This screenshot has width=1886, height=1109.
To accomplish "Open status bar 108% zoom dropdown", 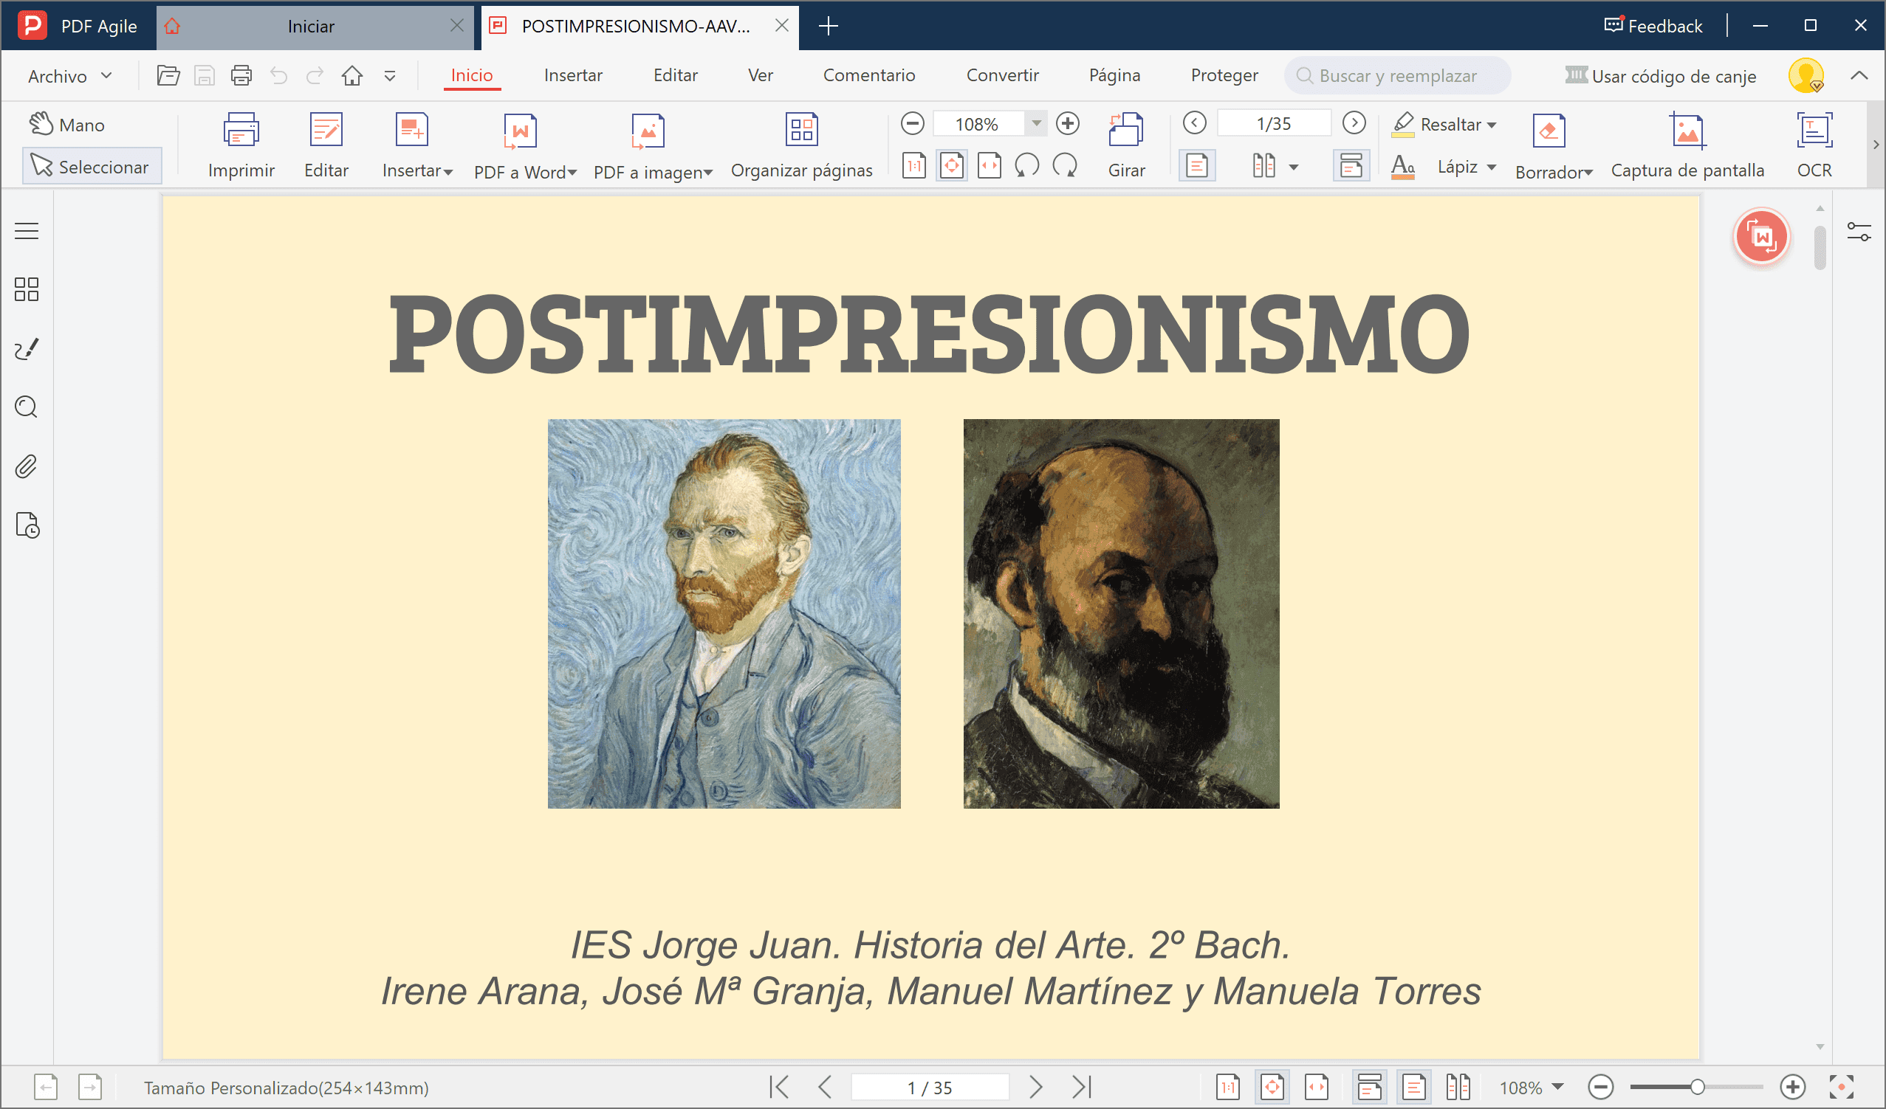I will (x=1558, y=1086).
